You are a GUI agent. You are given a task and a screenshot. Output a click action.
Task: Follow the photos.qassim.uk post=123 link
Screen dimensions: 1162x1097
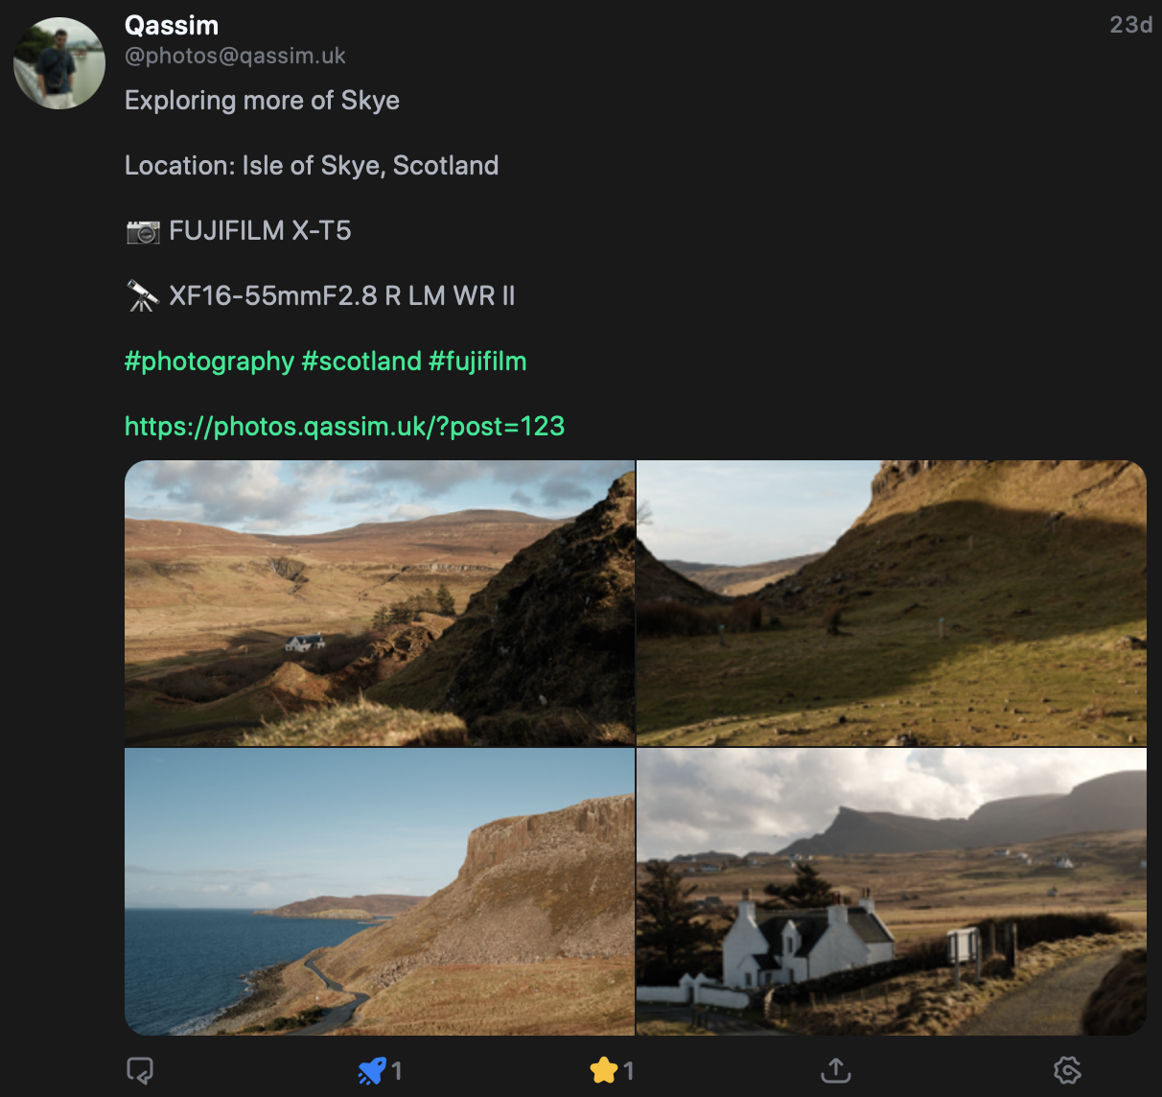[x=344, y=427]
